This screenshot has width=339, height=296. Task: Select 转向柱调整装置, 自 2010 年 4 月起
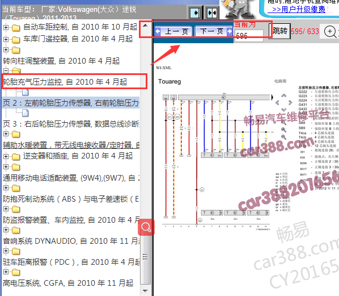[61, 61]
